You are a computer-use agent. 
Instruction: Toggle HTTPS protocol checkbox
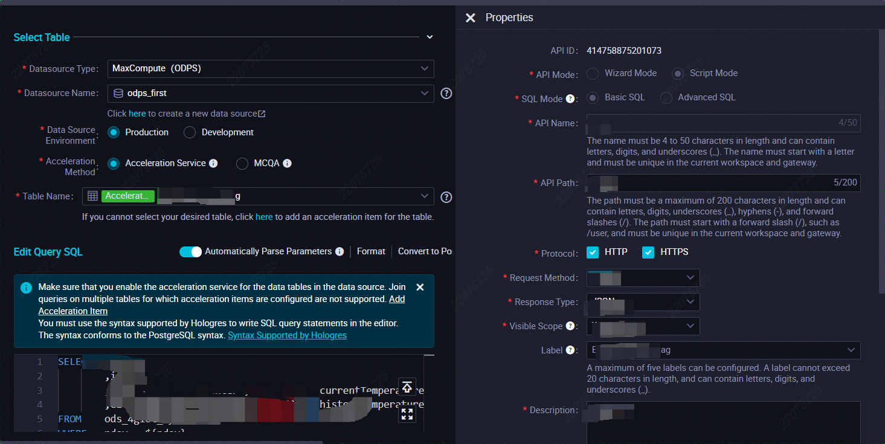pyautogui.click(x=648, y=252)
